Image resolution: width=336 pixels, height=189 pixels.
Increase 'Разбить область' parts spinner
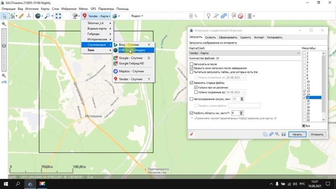[x=241, y=112]
